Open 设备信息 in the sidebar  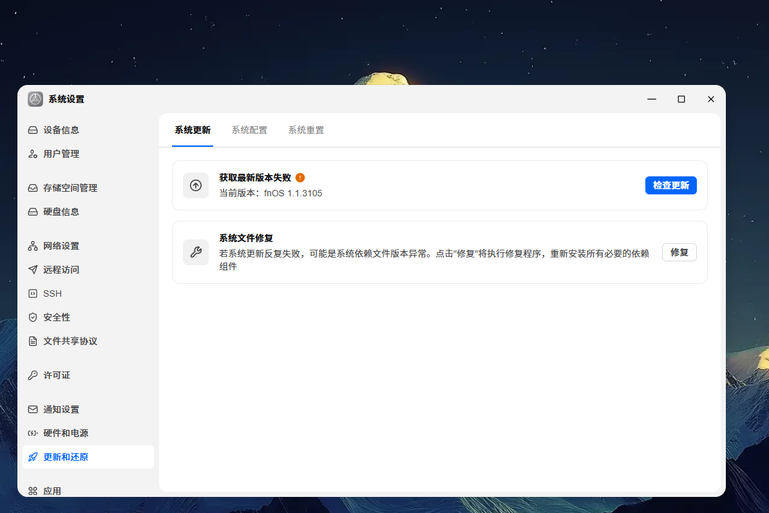[88, 130]
